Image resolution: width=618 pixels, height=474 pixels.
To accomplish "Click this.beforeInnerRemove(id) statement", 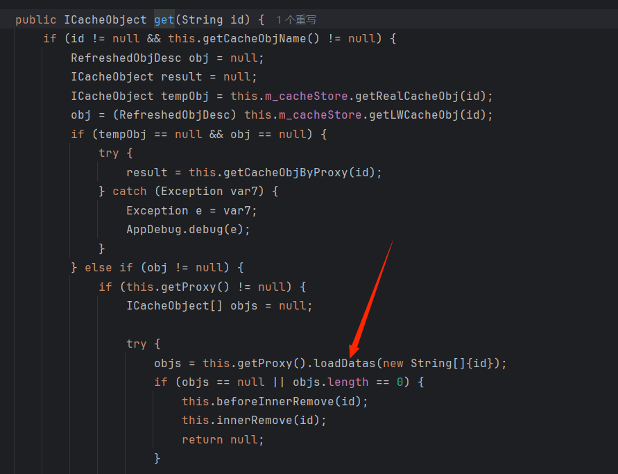I will coord(275,401).
